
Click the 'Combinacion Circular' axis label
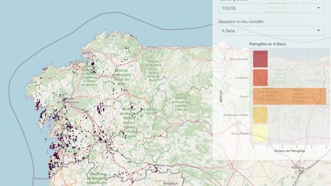pyautogui.click(x=235, y=115)
